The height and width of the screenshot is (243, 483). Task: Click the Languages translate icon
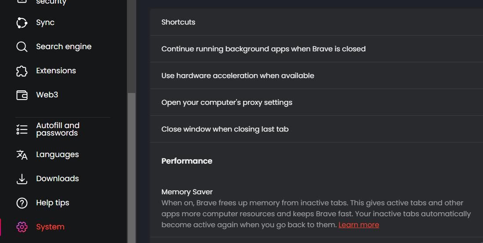click(22, 155)
